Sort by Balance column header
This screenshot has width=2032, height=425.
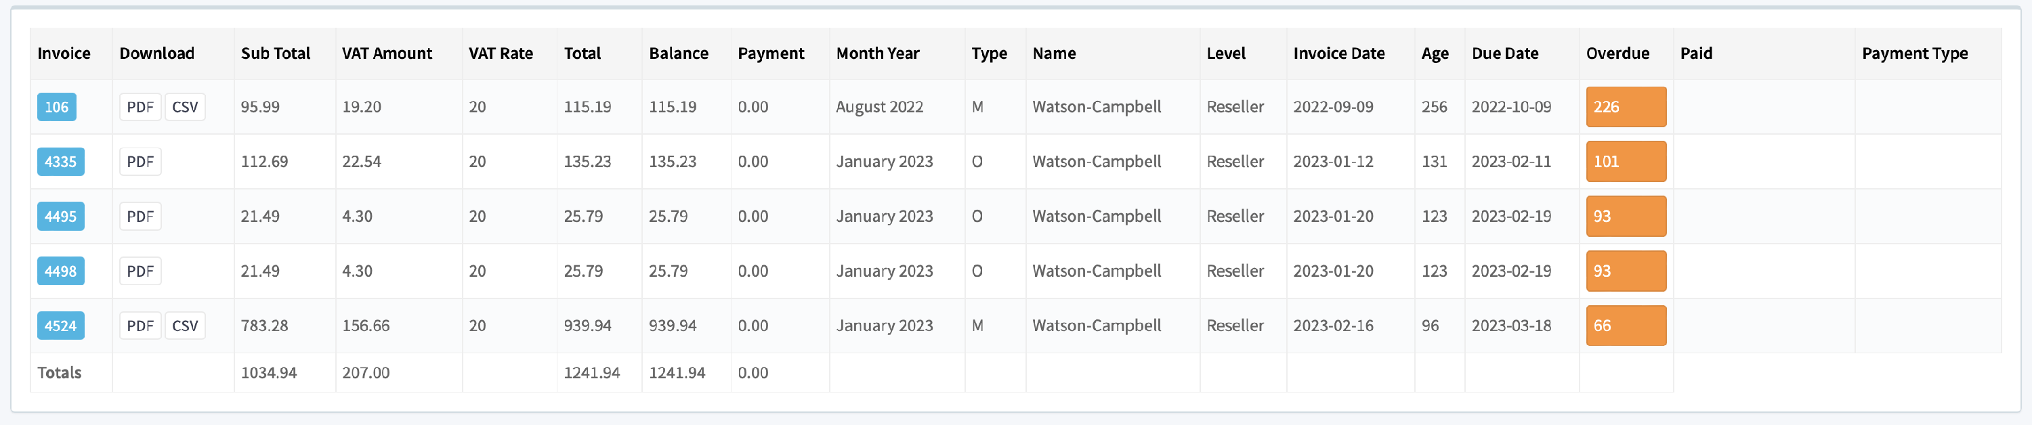679,53
